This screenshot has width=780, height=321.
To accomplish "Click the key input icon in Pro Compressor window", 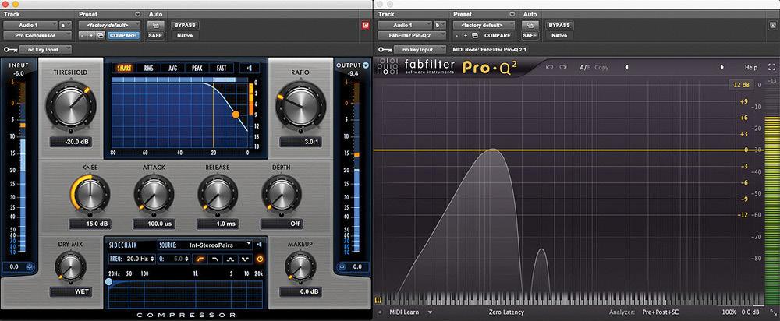I will [x=10, y=49].
